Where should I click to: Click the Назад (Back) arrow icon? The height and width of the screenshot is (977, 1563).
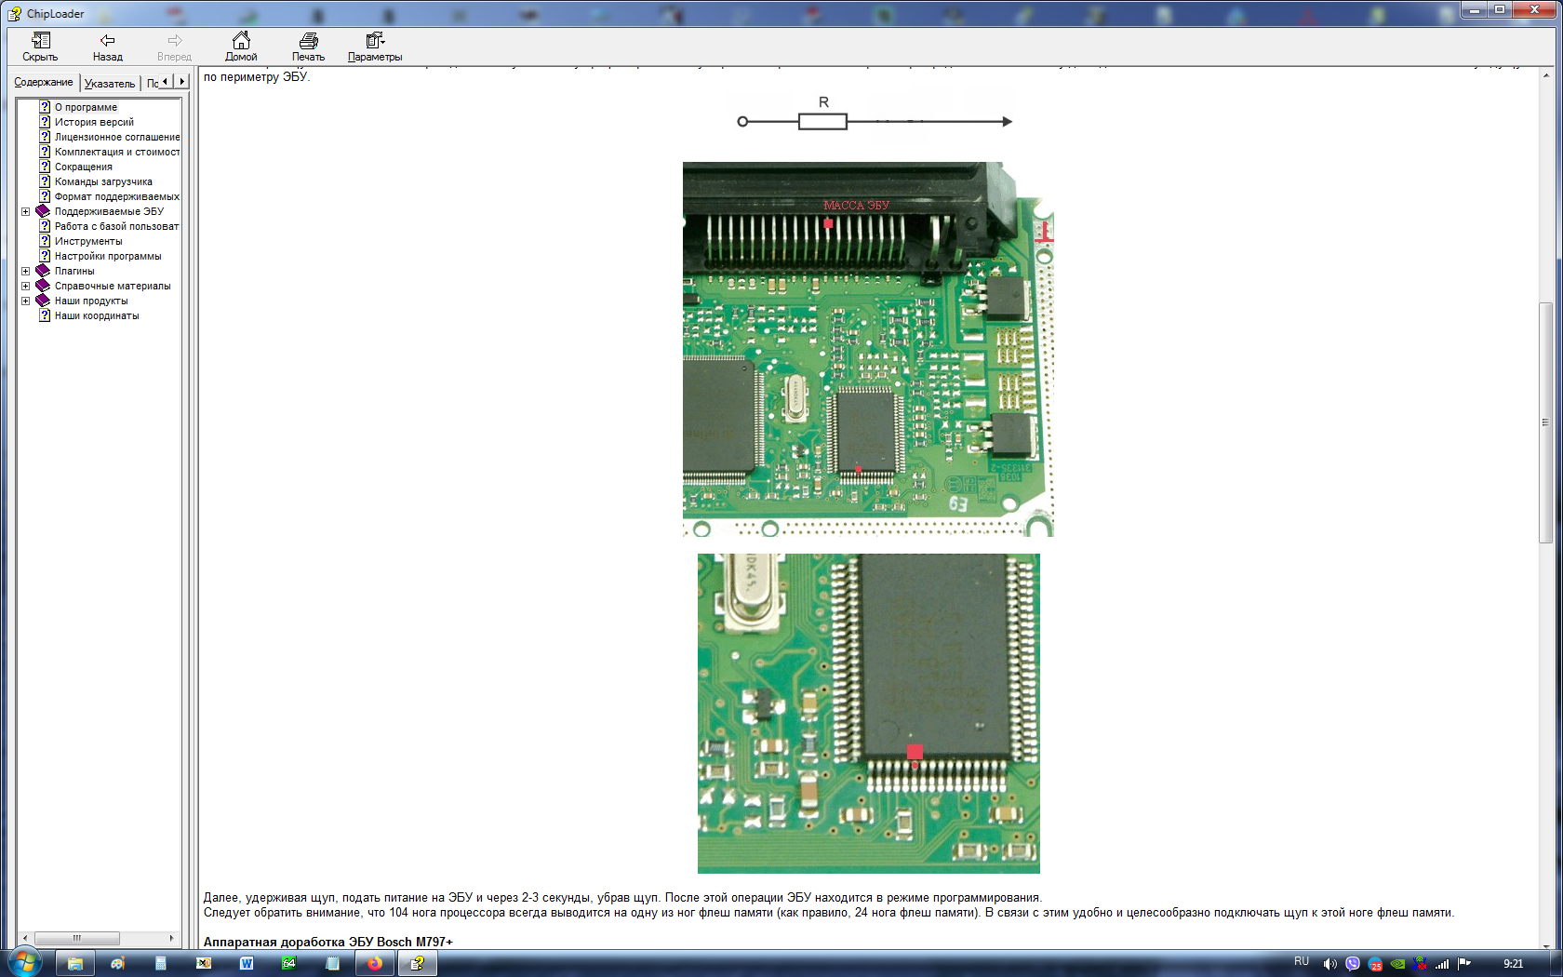click(x=107, y=41)
